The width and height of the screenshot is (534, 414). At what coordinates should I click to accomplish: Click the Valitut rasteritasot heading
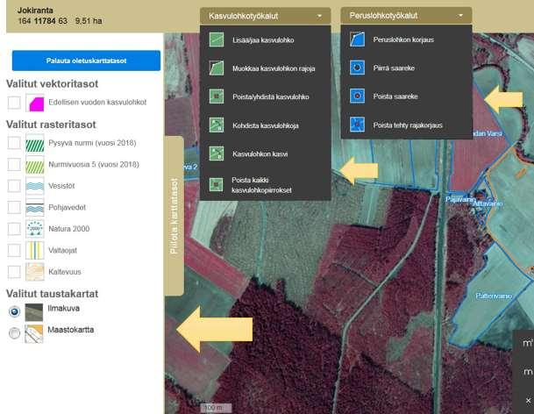click(x=51, y=125)
